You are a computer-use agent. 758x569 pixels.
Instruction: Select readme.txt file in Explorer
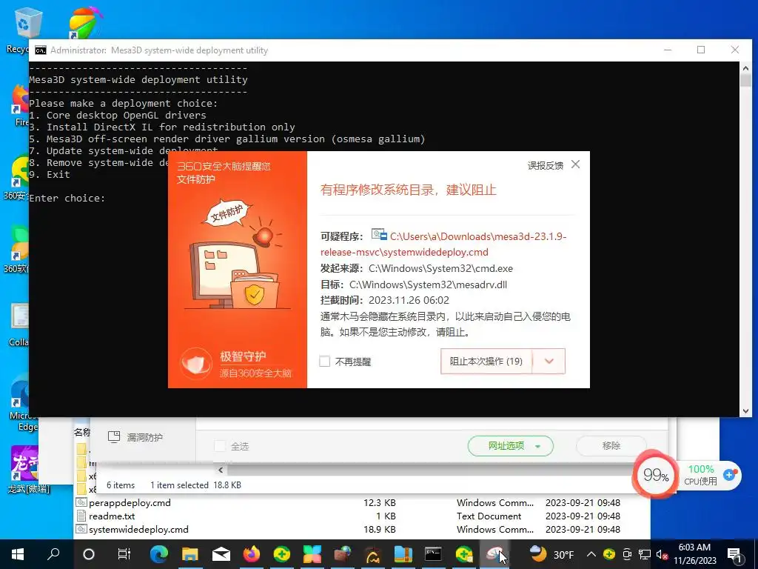pos(112,516)
